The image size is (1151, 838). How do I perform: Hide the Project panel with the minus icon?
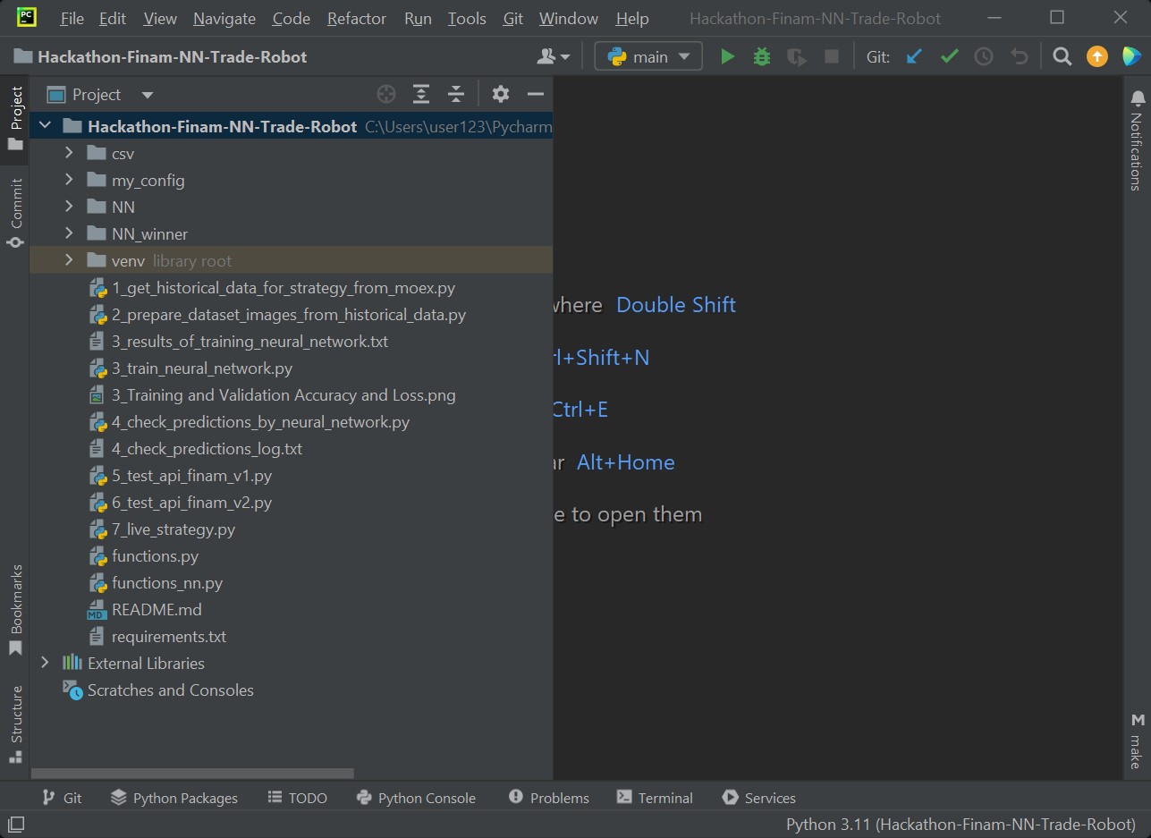536,94
